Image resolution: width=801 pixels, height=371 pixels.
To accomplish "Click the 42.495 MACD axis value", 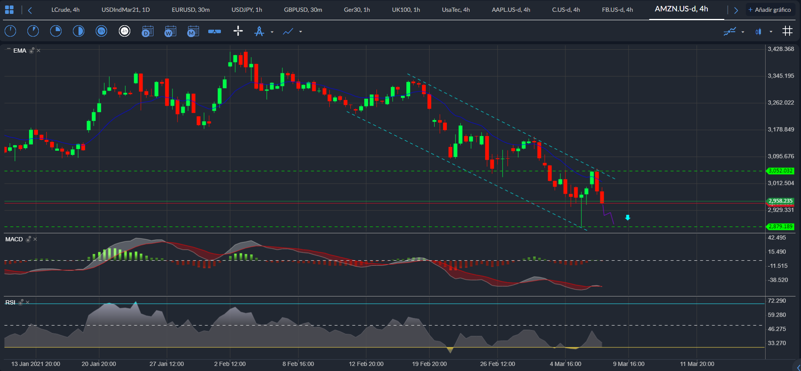I will coord(777,238).
